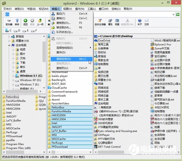Select Windows 8.1 (C:) in the tree
The height and width of the screenshot is (161, 182).
[x=31, y=76]
